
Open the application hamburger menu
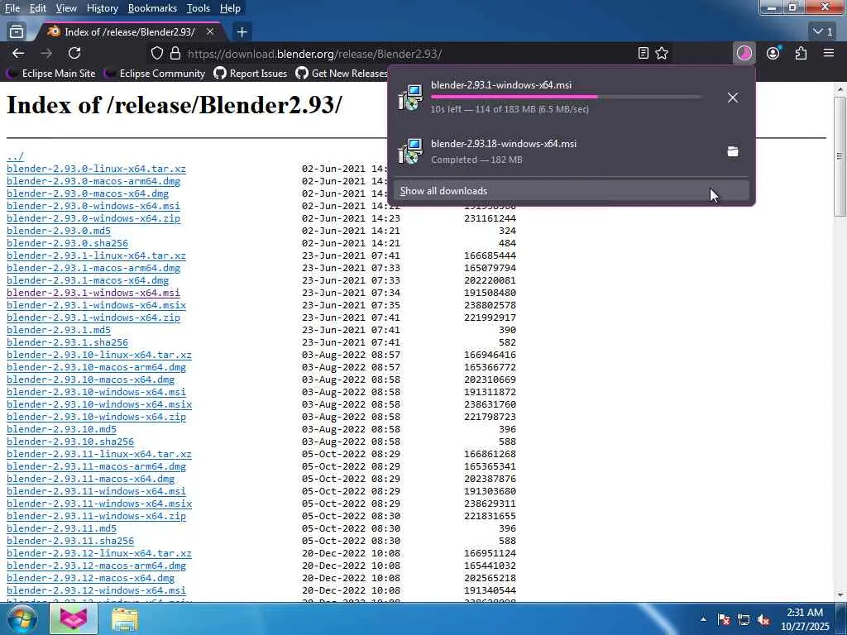click(x=829, y=53)
